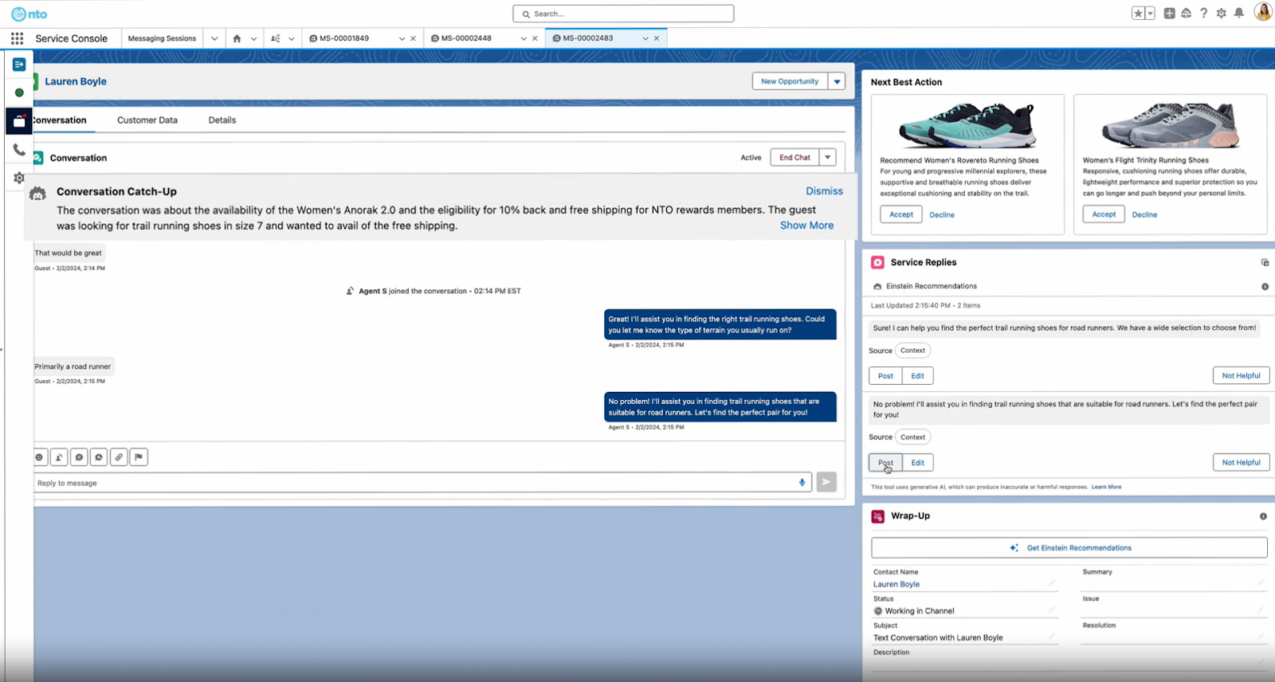Mark 'Sure! I can help' reply Not Helpful
This screenshot has width=1275, height=682.
pyautogui.click(x=1241, y=375)
